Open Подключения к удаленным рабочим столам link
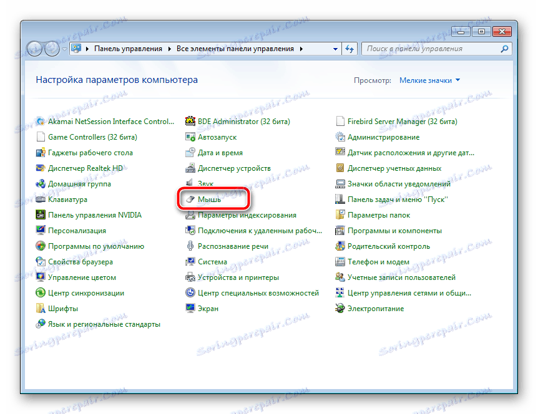This screenshot has height=414, width=538. [x=260, y=231]
